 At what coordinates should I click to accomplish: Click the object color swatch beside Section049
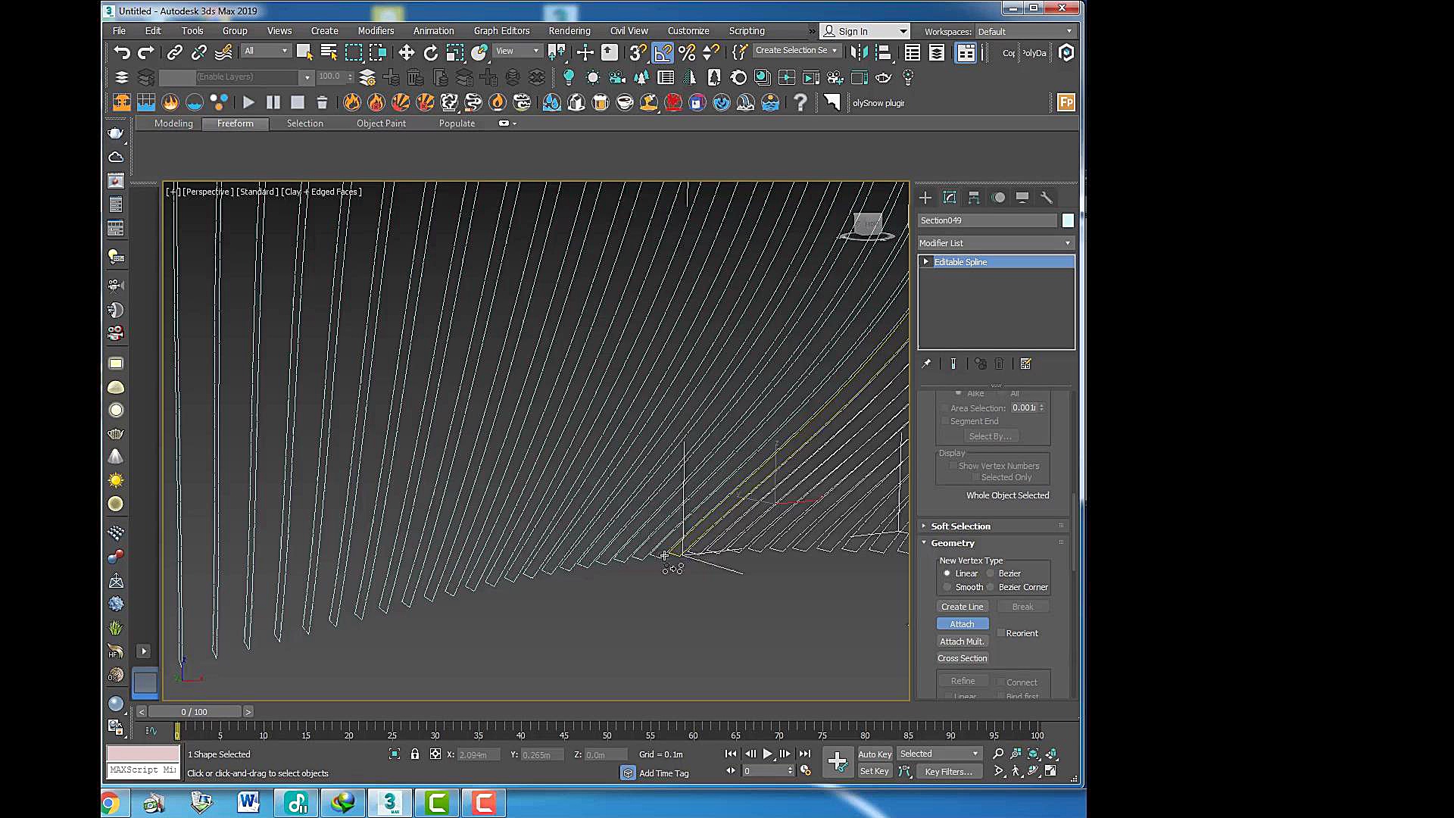coord(1068,220)
